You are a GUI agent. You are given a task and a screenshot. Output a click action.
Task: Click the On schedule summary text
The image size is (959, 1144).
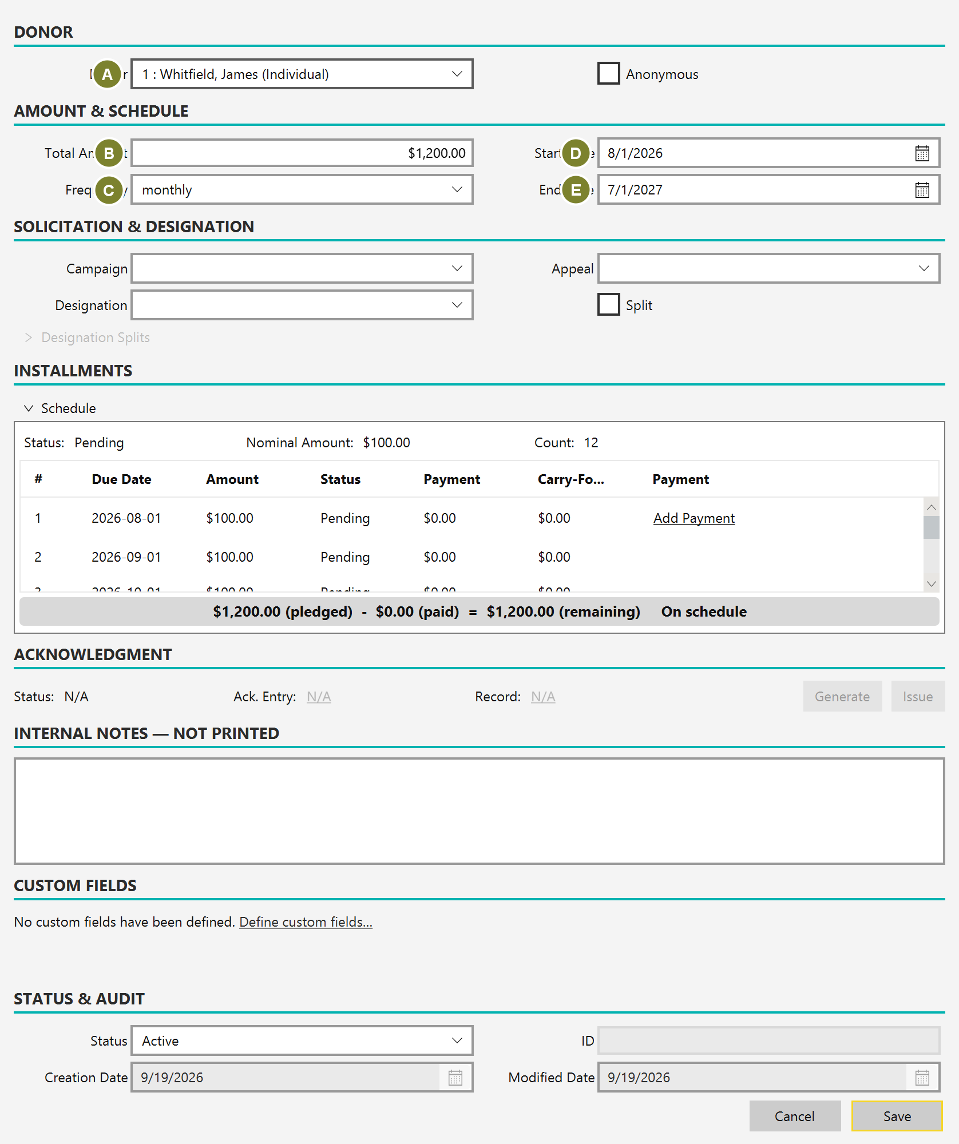[x=704, y=612]
